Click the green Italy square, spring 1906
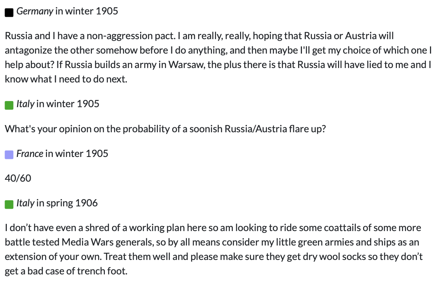Image resolution: width=433 pixels, height=282 pixels. [9, 204]
